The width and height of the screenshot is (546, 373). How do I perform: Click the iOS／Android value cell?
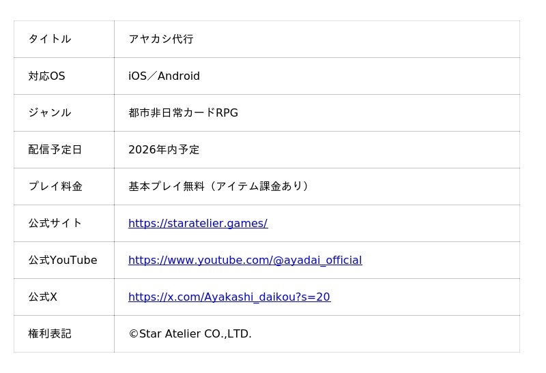[317, 76]
